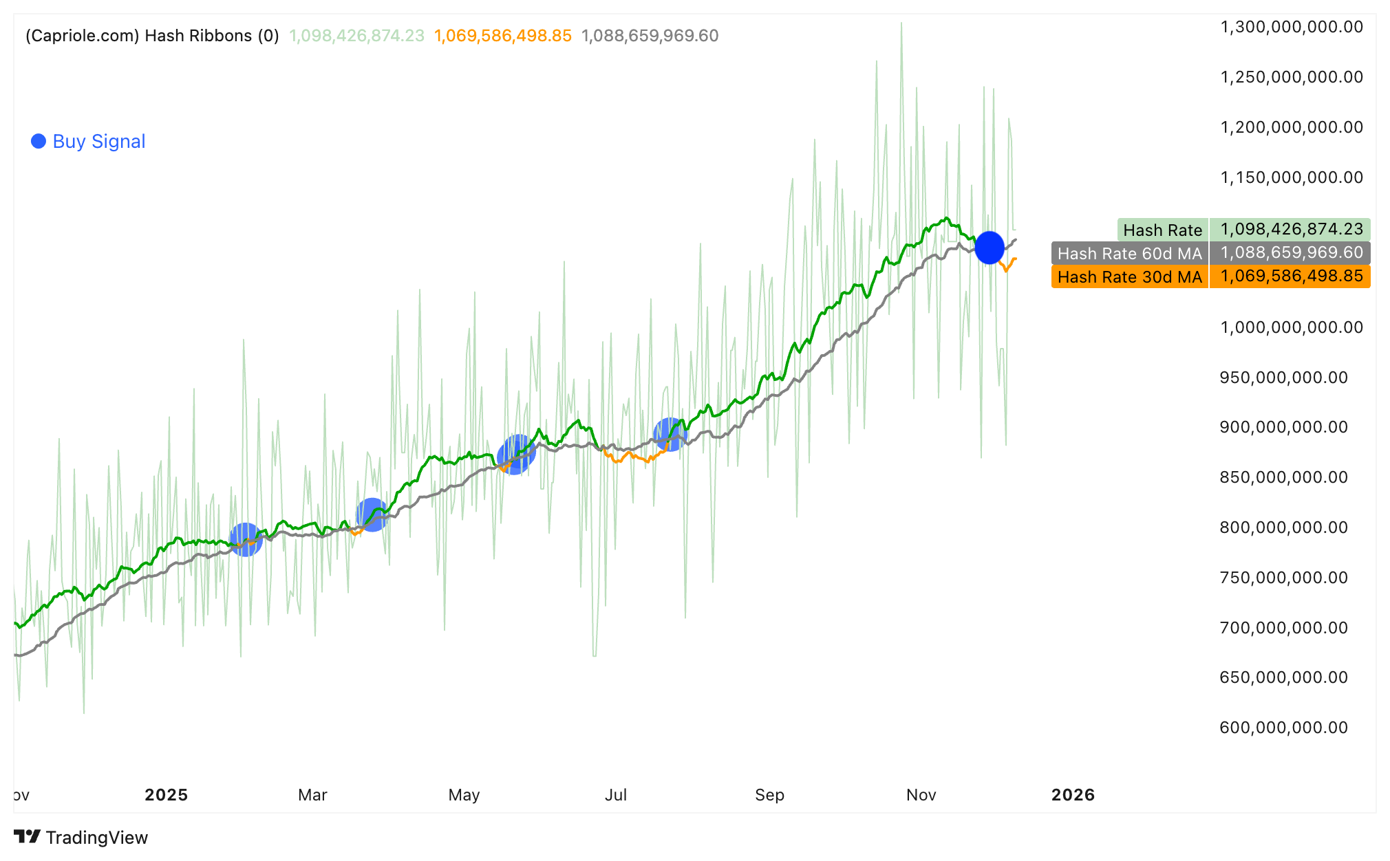The width and height of the screenshot is (1390, 861).
Task: Click the buy signal circle near late July
Action: 670,434
